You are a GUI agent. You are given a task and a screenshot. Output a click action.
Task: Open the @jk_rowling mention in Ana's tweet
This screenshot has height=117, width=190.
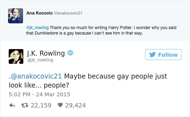[37, 27]
